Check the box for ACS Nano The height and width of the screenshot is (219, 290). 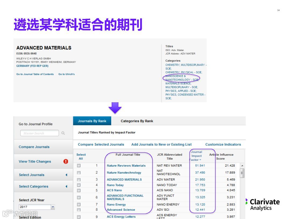pos(79,190)
